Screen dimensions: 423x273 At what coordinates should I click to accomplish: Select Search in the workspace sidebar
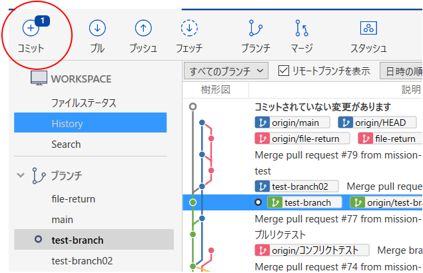pos(66,144)
